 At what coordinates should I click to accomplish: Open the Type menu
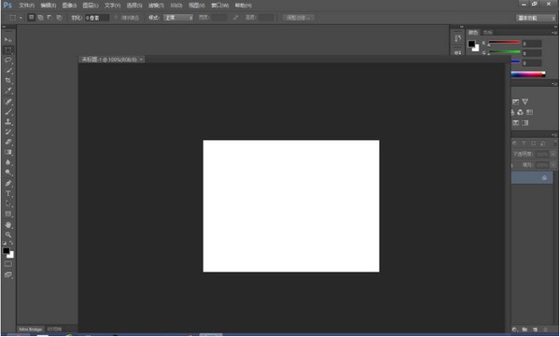point(112,6)
